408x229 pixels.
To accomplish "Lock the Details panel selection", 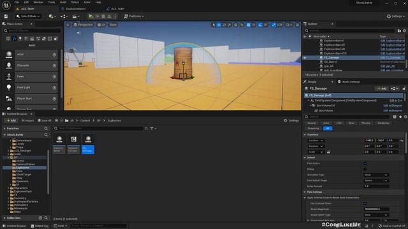I will (x=404, y=88).
